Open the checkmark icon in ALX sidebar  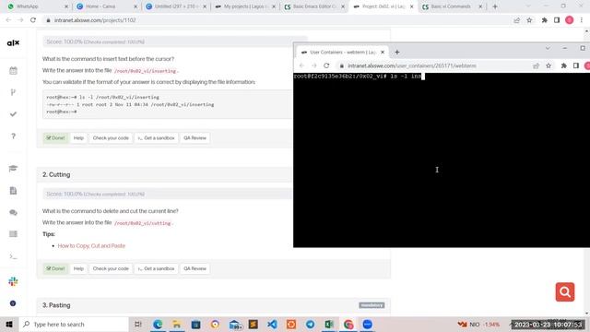click(13, 114)
